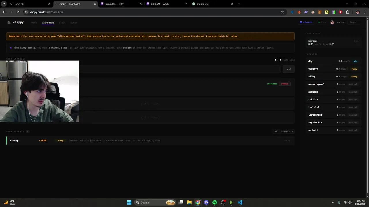This screenshot has width=369, height=207.
Task: Open the MetaMask fox extension
Action: pos(299,12)
